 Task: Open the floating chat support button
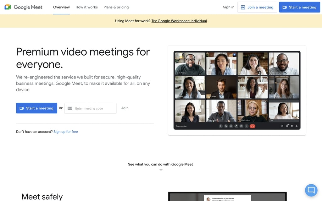pos(311,190)
